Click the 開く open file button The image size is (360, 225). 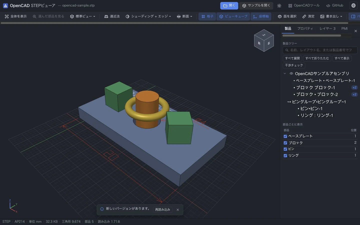[x=229, y=5]
